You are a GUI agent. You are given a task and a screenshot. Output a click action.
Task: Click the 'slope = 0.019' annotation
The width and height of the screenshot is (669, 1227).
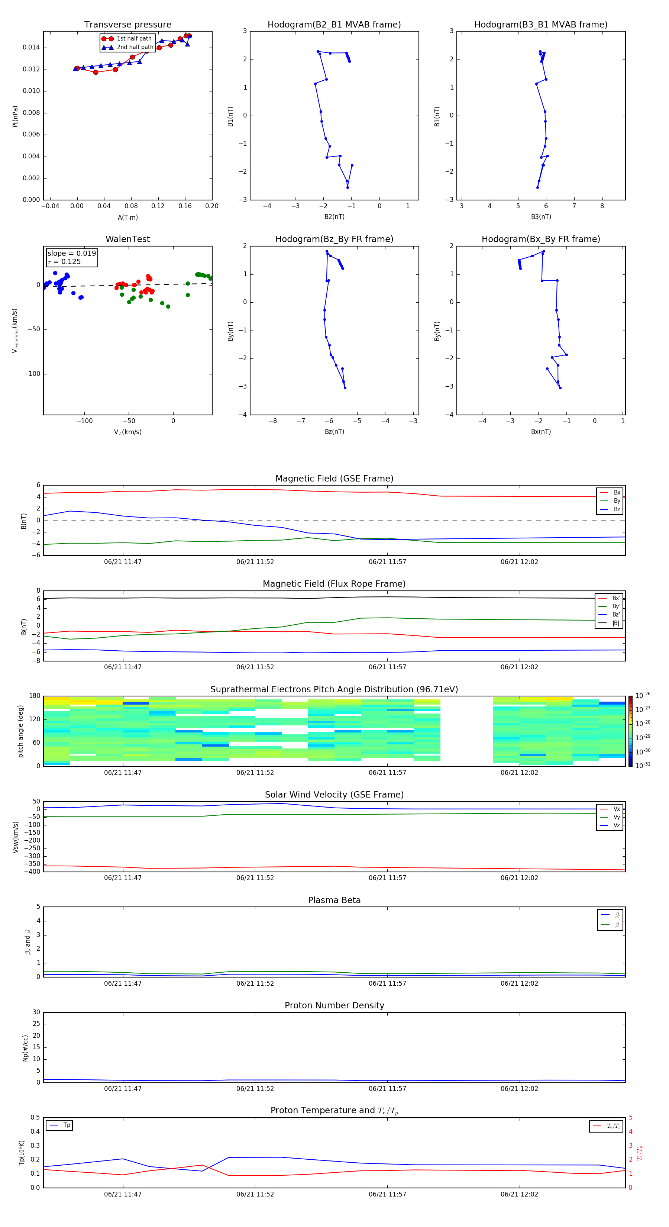tap(72, 254)
